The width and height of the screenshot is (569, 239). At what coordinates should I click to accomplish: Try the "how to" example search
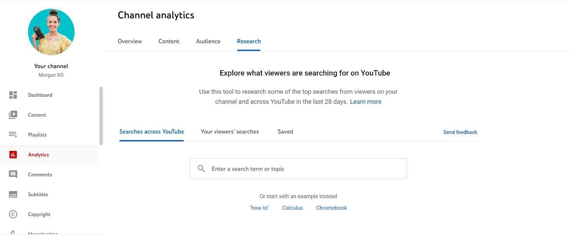pyautogui.click(x=259, y=208)
